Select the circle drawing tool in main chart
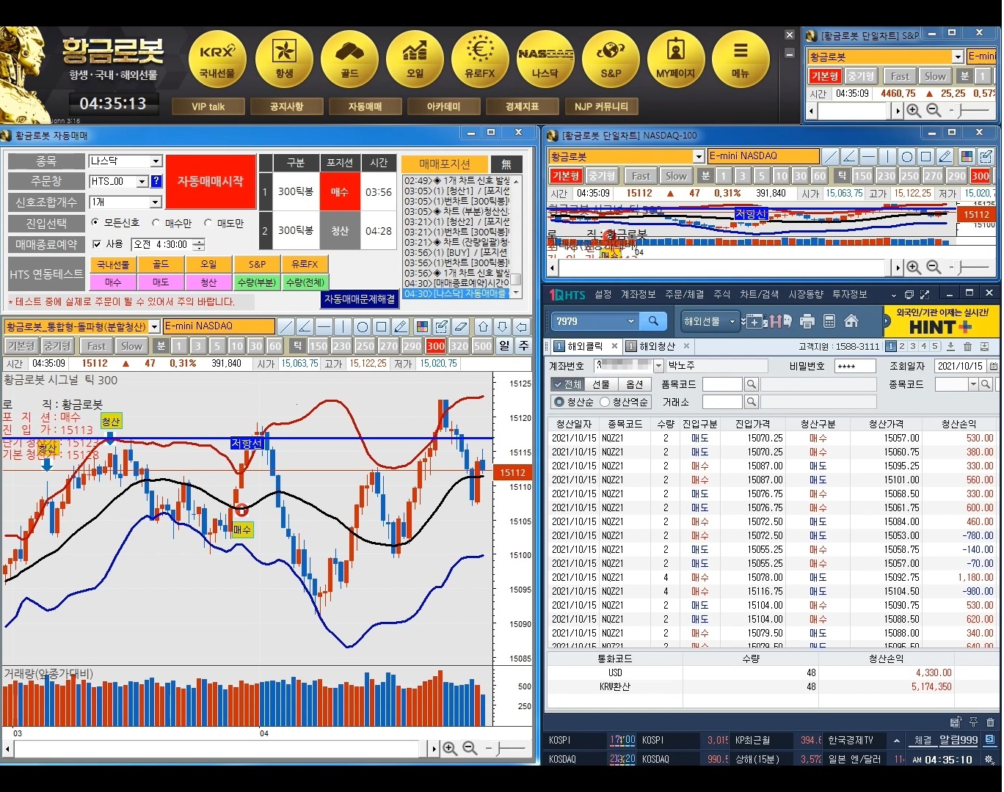The height and width of the screenshot is (792, 1004). point(362,326)
